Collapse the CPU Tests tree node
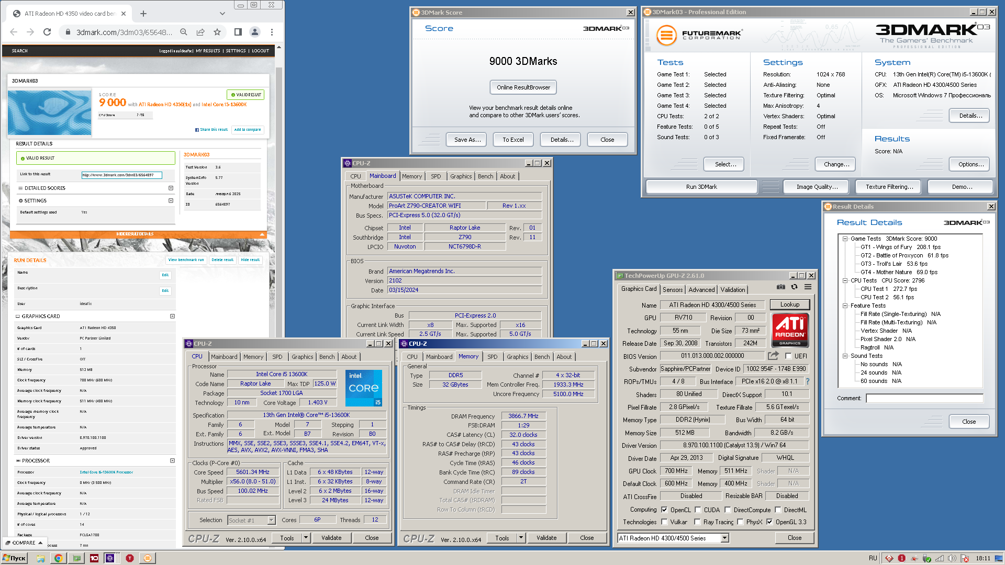1005x565 pixels. [x=845, y=280]
